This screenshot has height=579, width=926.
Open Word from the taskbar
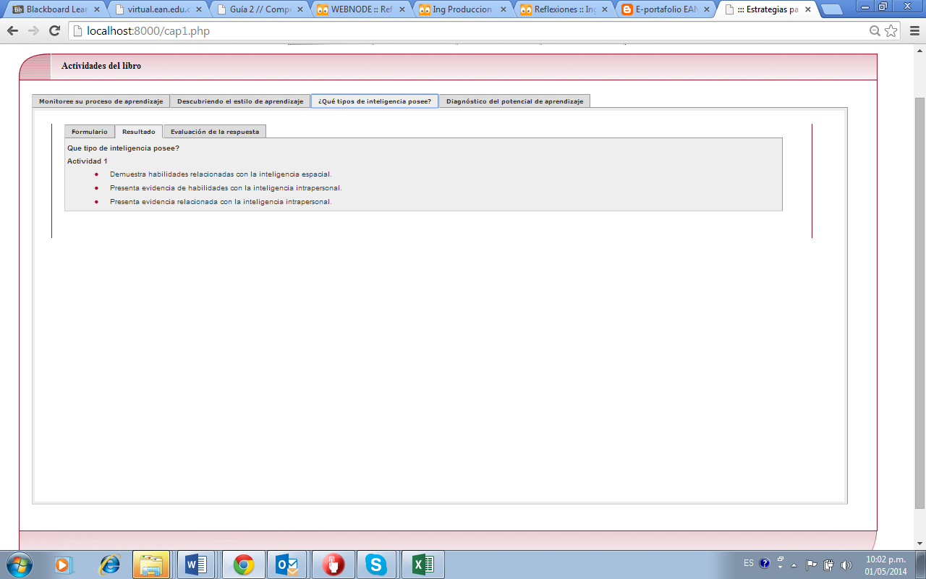(x=195, y=564)
